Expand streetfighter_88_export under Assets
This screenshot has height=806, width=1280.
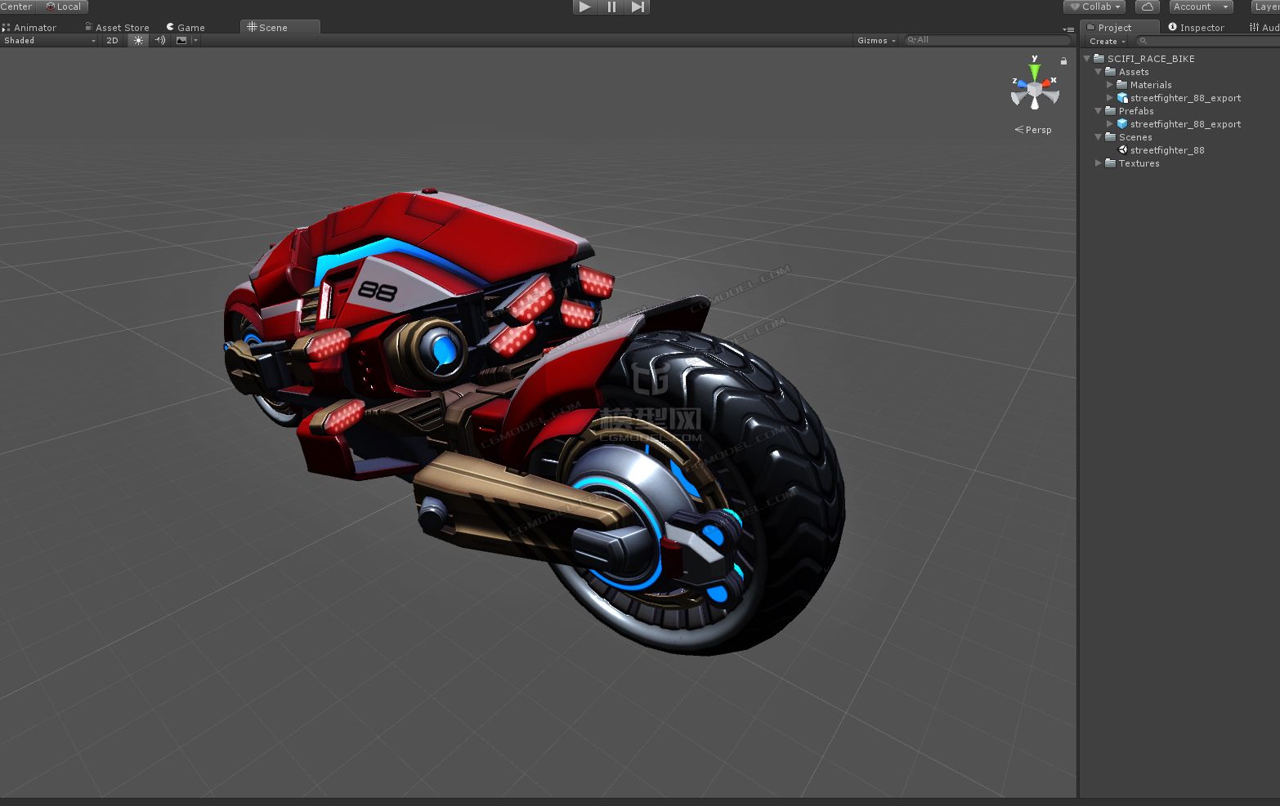tap(1110, 98)
